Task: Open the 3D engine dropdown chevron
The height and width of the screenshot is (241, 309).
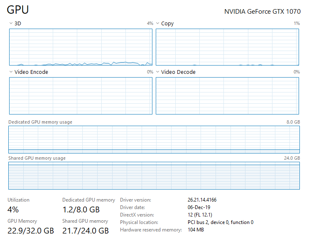Action: point(11,24)
